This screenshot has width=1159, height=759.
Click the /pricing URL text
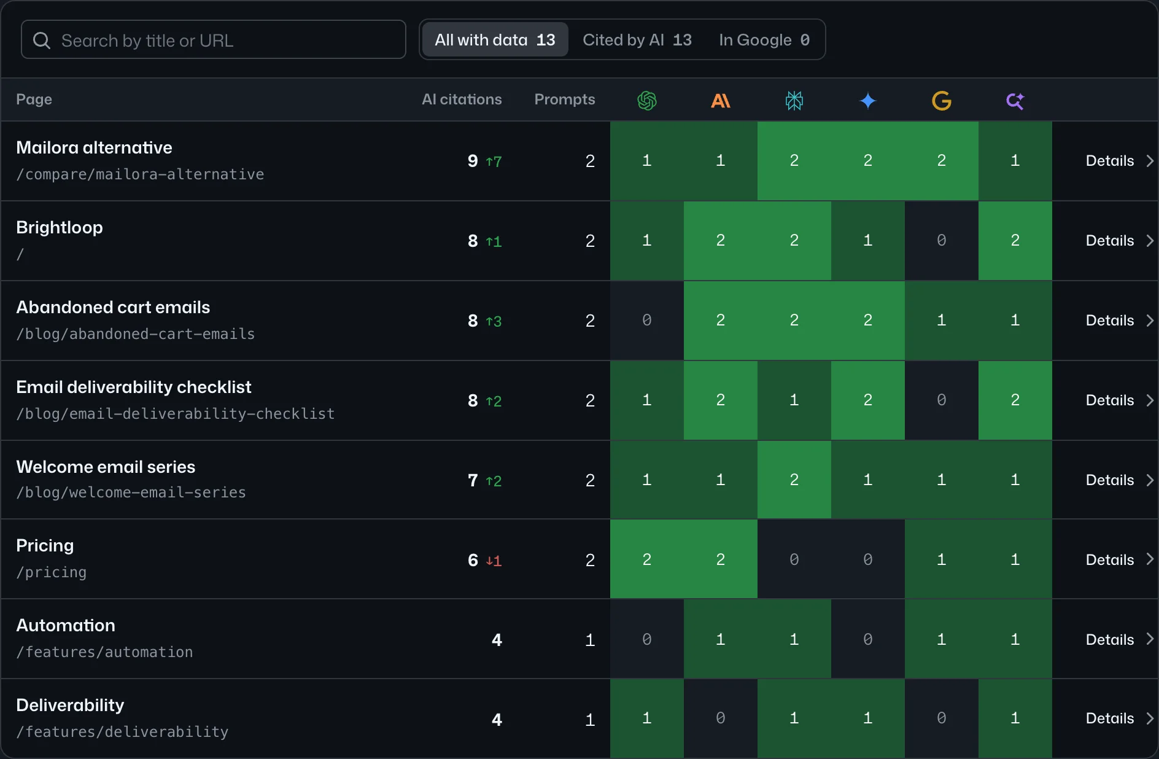coord(52,572)
